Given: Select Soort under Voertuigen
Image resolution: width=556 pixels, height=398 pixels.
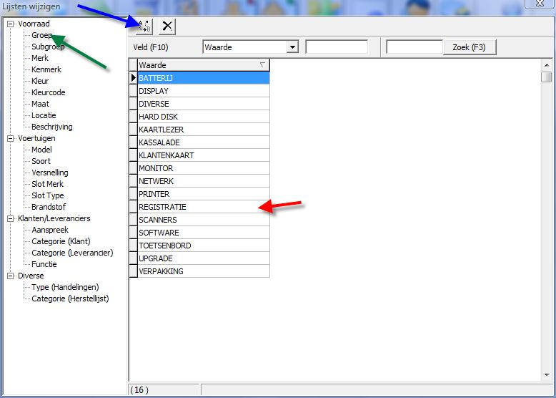Looking at the screenshot, I should coord(41,161).
